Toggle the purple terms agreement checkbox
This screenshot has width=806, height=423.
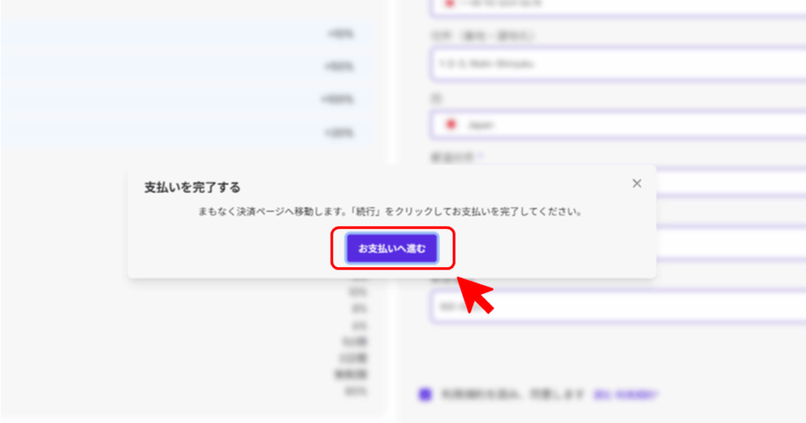pyautogui.click(x=424, y=394)
